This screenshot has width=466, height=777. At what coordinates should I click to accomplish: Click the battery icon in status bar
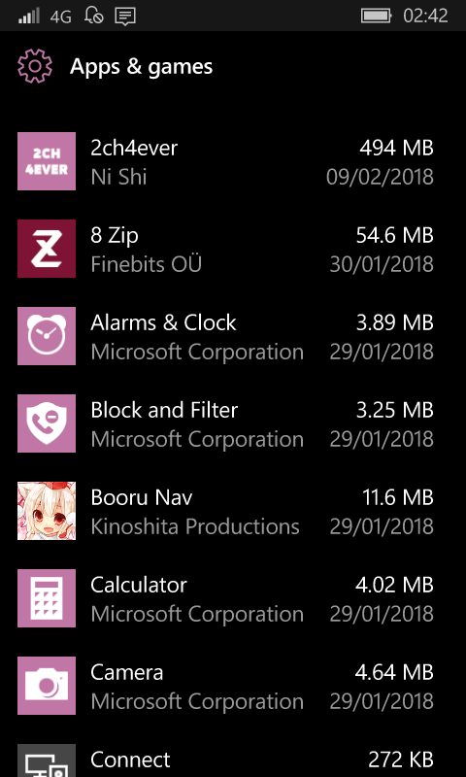pyautogui.click(x=377, y=16)
